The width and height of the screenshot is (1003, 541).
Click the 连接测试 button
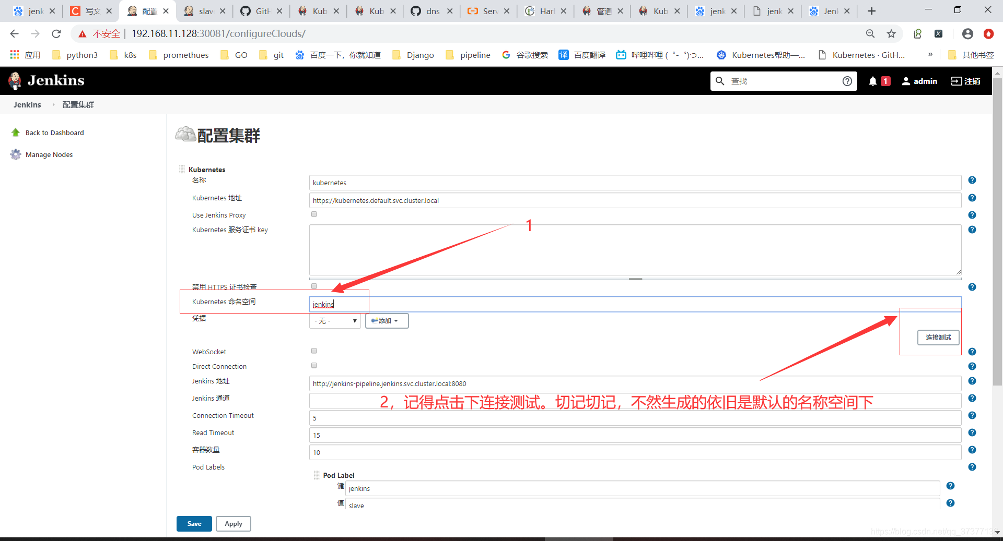coord(938,338)
